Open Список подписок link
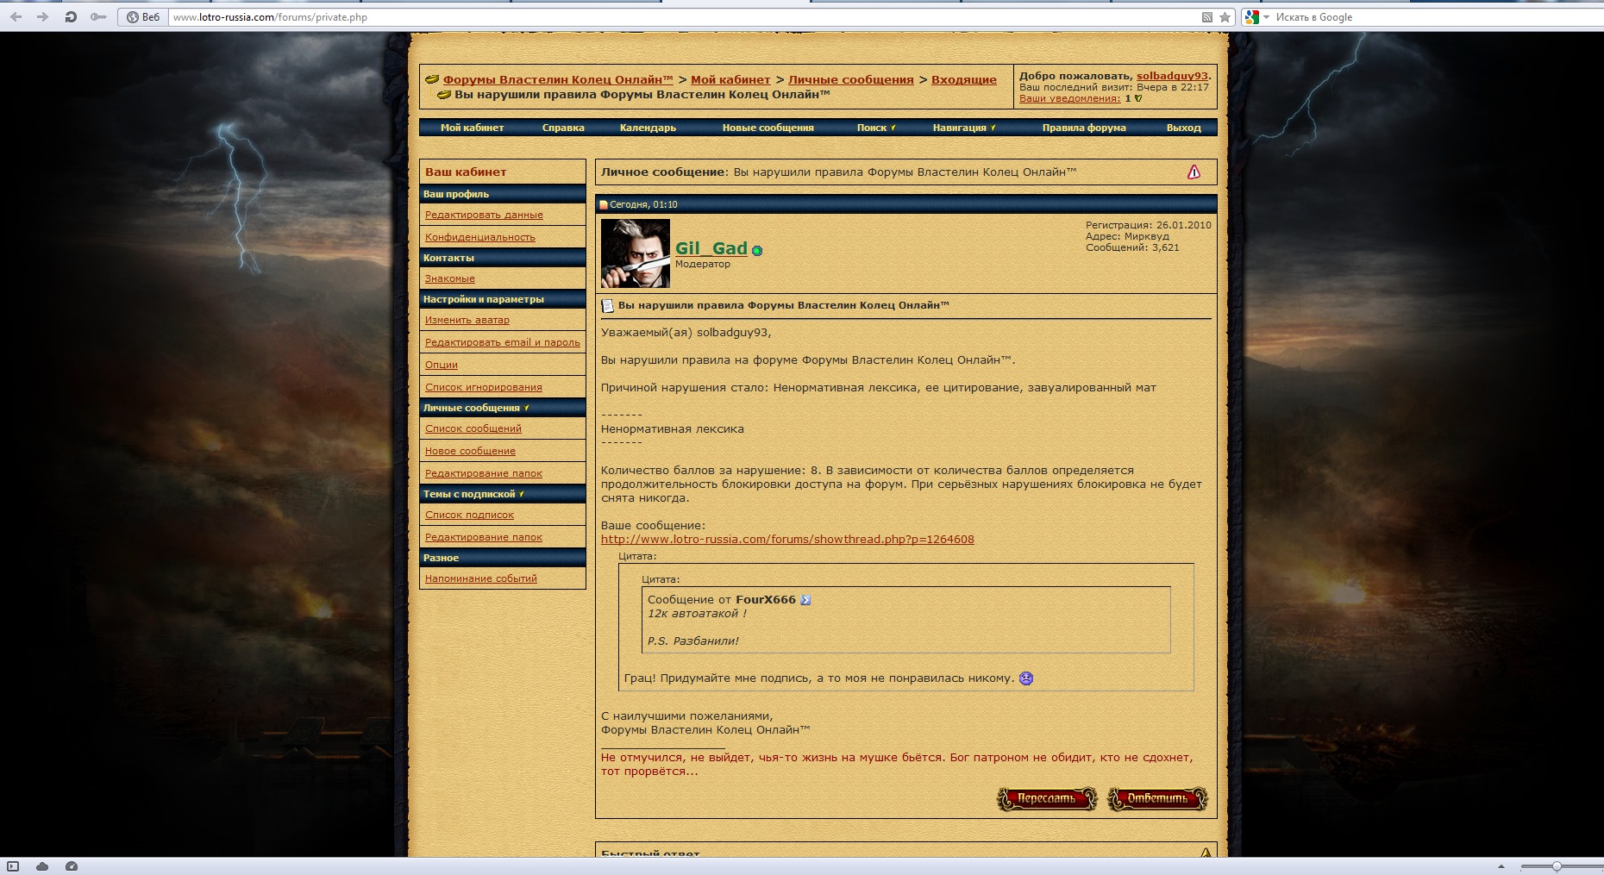Screen dimensions: 1604x875 click(469, 515)
